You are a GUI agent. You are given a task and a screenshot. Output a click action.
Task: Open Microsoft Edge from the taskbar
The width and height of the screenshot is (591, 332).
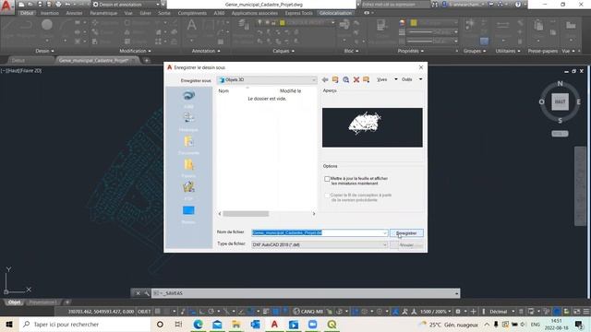199,324
